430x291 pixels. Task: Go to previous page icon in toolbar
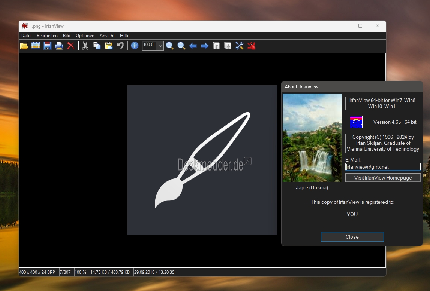[216, 46]
